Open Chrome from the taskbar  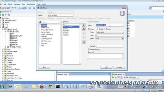(x=50, y=87)
